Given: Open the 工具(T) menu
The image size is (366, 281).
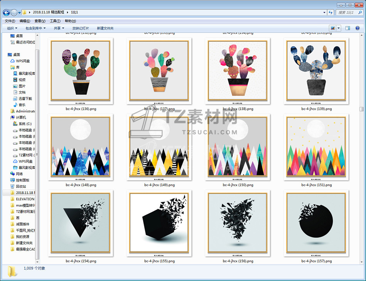Looking at the screenshot, I should (55, 21).
